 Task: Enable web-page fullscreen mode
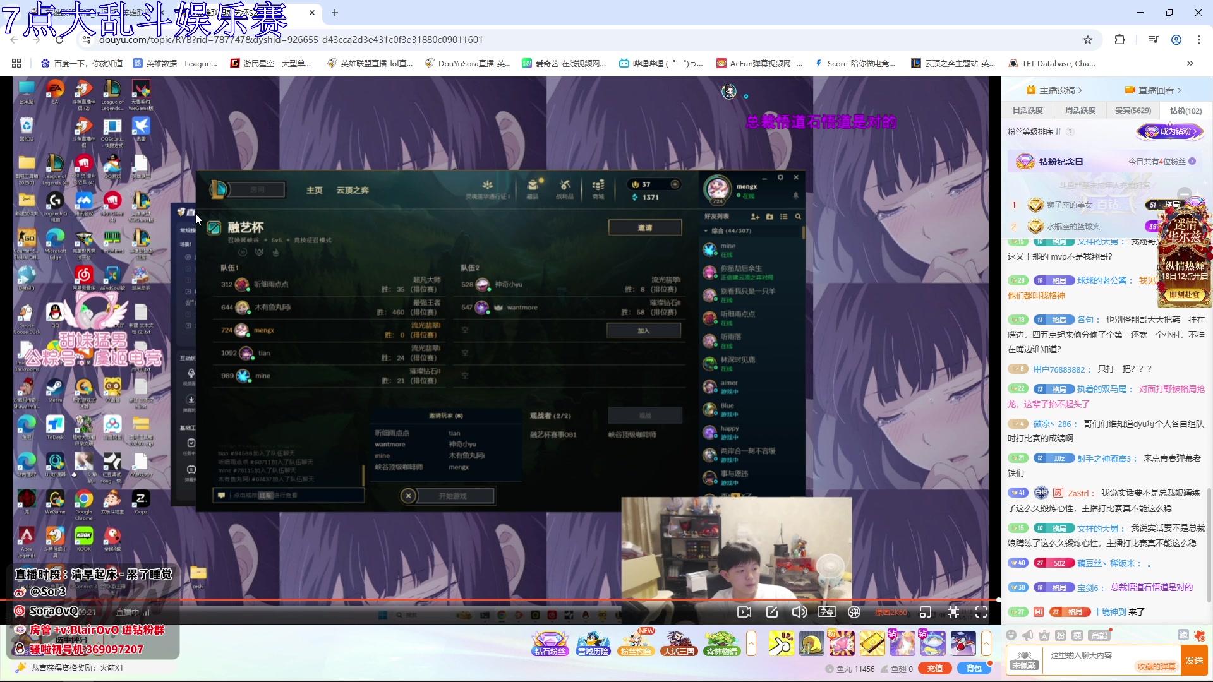click(953, 612)
